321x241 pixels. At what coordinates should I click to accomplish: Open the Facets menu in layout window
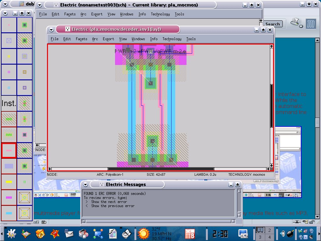[x=82, y=39]
